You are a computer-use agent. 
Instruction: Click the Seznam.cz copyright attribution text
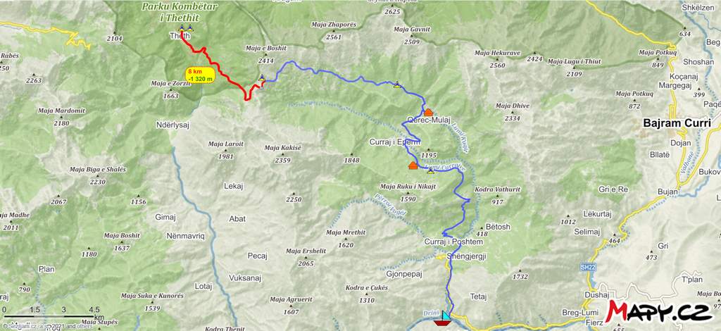(47, 326)
